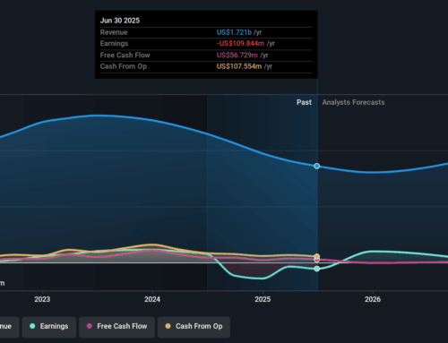Toggle the Cash From Op legend series
The height and width of the screenshot is (343, 448).
194,327
